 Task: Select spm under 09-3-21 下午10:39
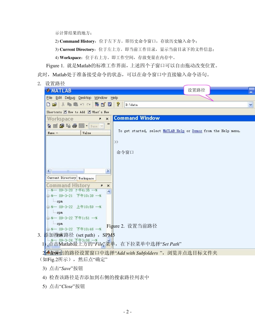pyautogui.click(x=60, y=201)
